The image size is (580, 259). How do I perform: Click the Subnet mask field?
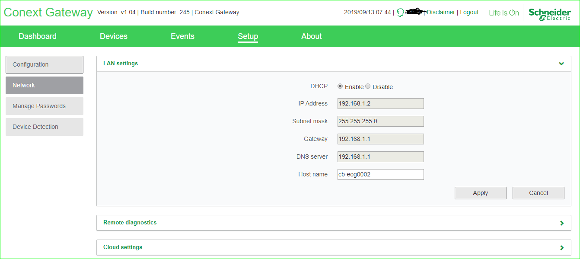pos(381,121)
